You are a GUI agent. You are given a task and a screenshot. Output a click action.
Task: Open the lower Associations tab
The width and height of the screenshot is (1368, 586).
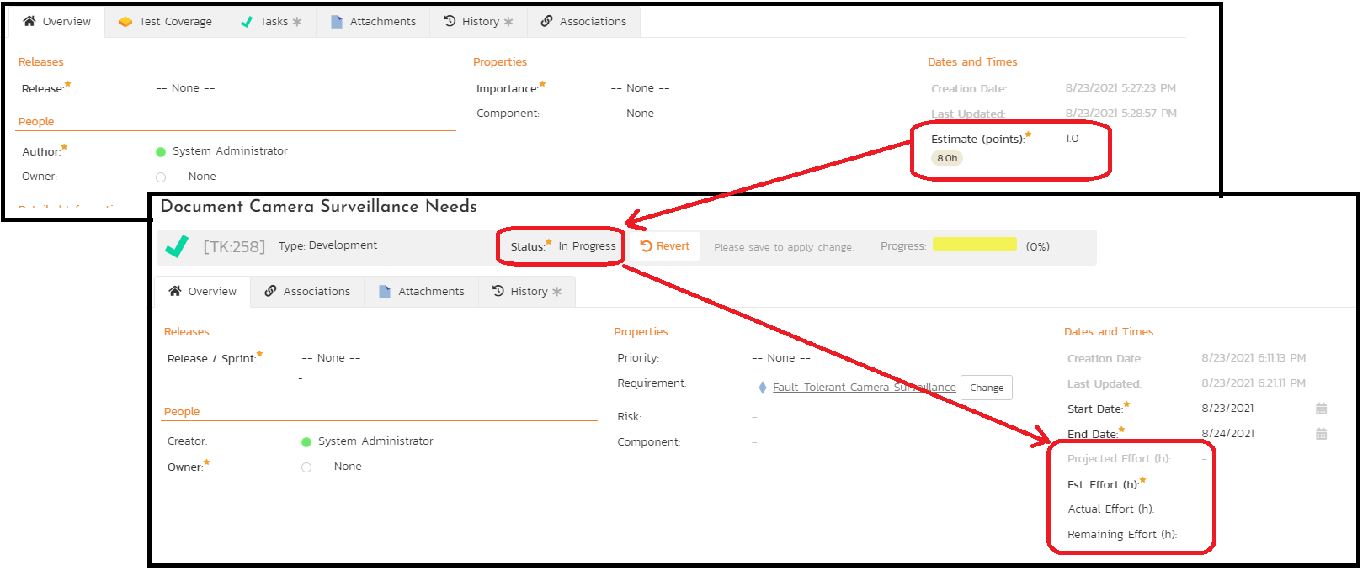pyautogui.click(x=307, y=292)
